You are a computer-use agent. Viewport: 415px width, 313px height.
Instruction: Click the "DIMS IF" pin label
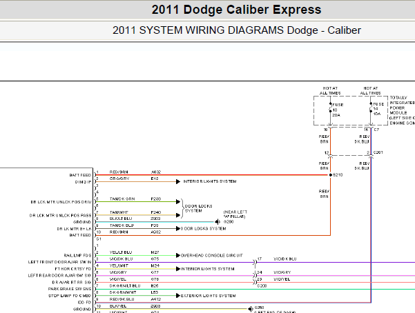(83, 182)
